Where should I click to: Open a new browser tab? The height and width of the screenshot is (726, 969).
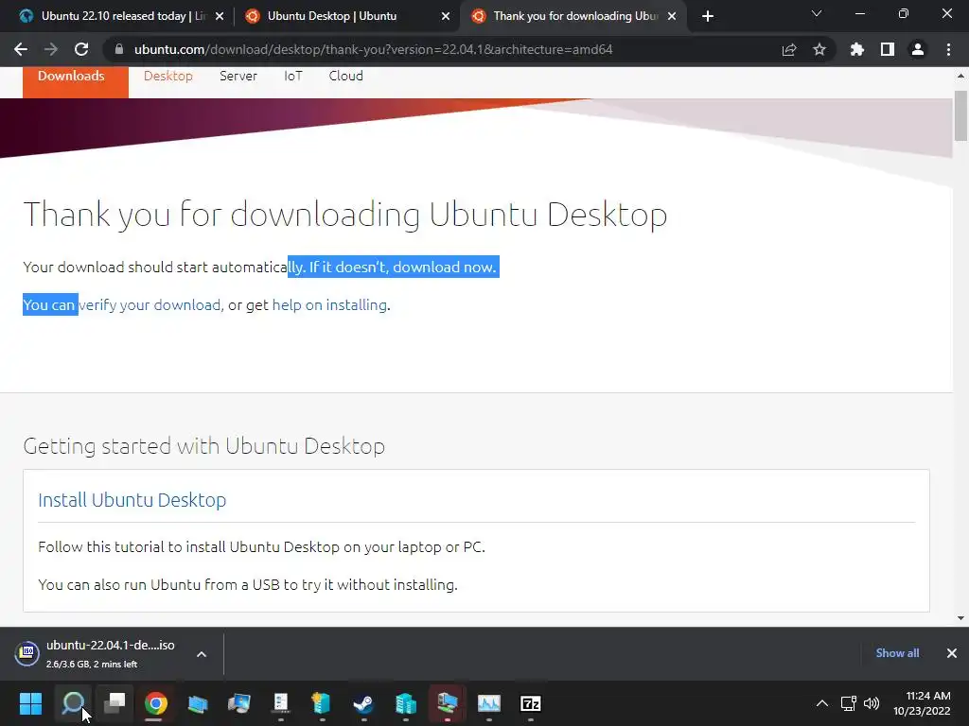click(x=708, y=16)
